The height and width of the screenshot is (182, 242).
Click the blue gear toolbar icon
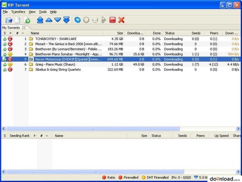tap(77, 20)
